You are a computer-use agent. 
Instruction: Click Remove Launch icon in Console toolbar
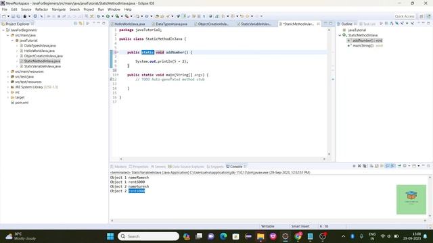tap(359, 166)
